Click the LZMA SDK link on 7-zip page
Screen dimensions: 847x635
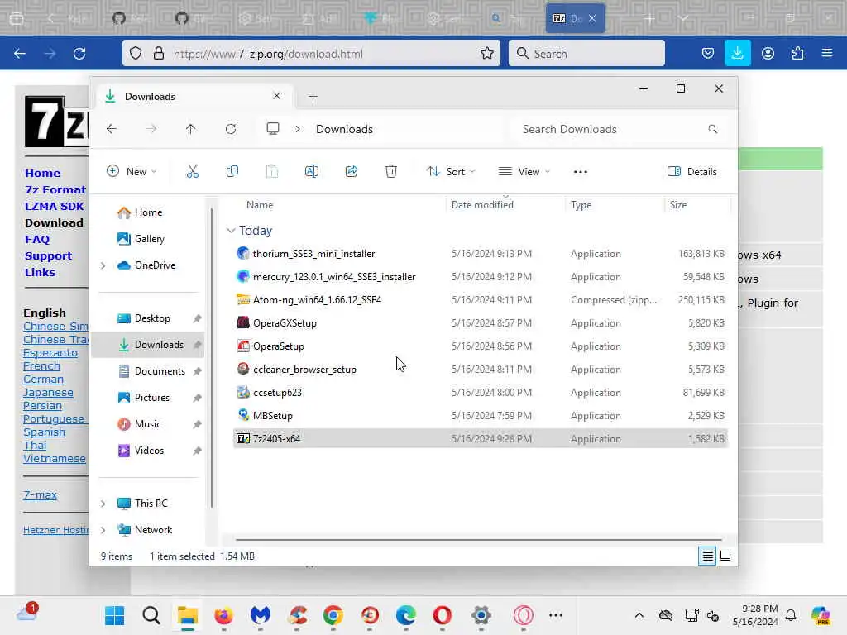click(x=54, y=206)
